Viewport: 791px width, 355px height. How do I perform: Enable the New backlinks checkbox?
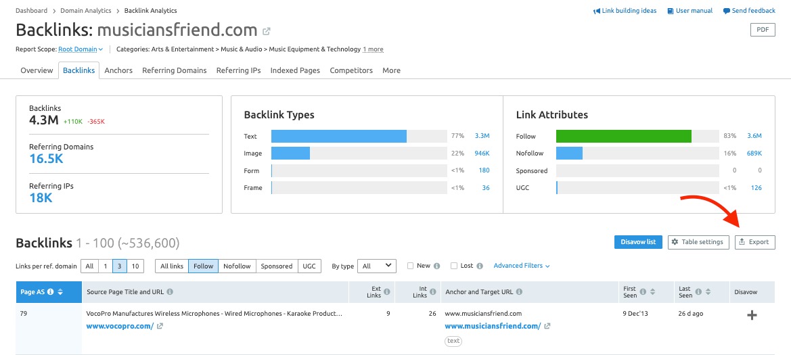(x=410, y=266)
